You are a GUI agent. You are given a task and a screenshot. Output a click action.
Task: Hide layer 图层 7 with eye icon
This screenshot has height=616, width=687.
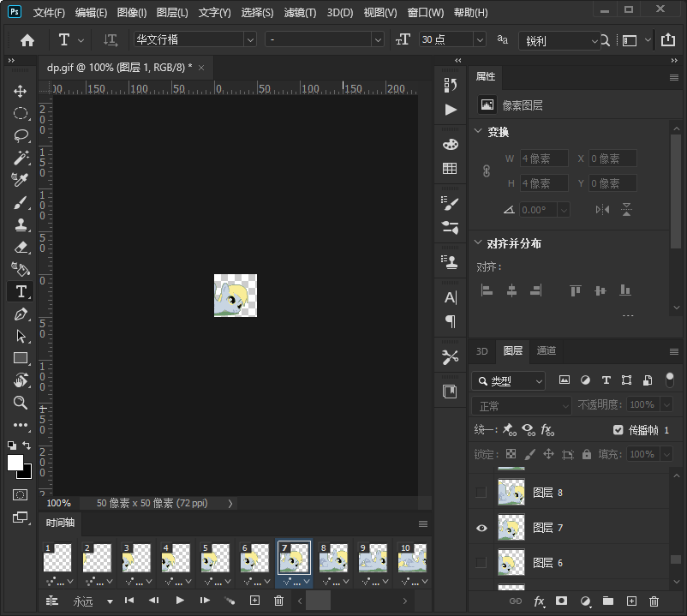pyautogui.click(x=481, y=528)
